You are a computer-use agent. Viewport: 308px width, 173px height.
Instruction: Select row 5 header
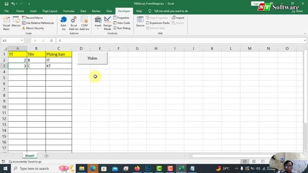(x=4, y=78)
